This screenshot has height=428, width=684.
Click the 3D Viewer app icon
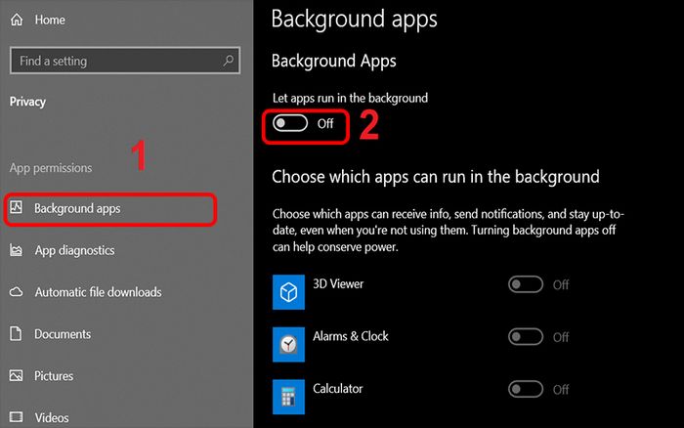pos(288,292)
